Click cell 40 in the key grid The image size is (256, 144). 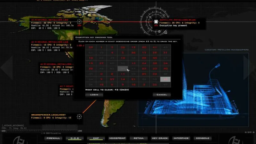166,69
